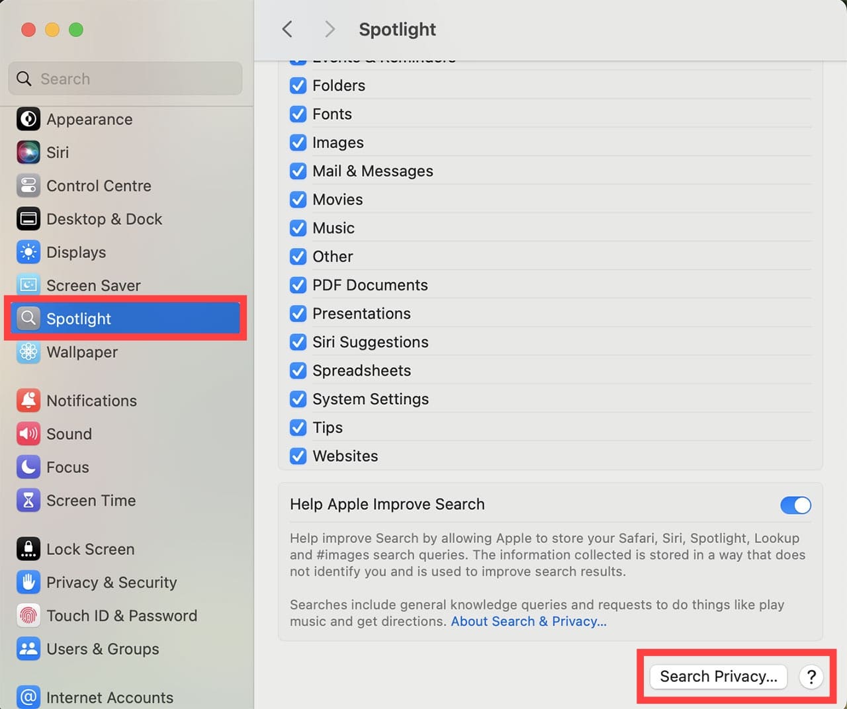Open Siri settings icon

point(28,152)
